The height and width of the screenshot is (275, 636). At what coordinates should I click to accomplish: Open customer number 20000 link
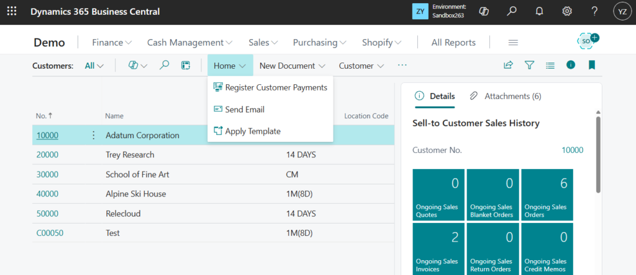pos(47,155)
